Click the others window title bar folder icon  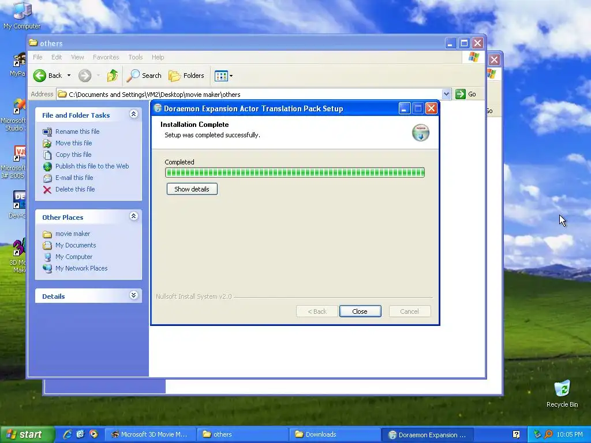coord(33,43)
